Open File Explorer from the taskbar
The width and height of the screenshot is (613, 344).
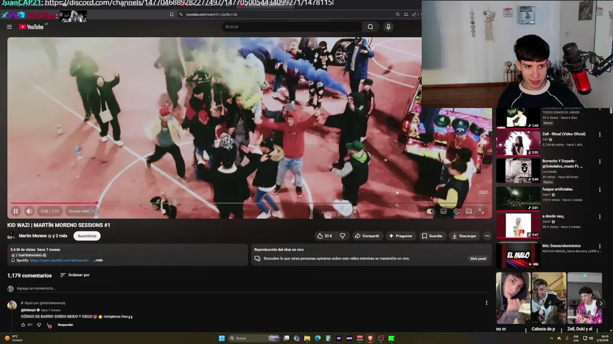point(307,338)
